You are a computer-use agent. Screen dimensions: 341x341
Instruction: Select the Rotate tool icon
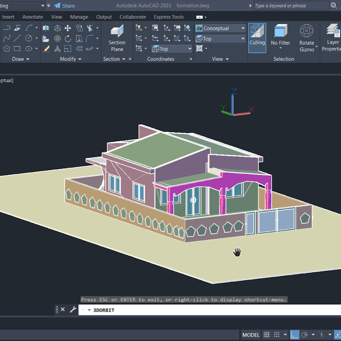(x=68, y=38)
